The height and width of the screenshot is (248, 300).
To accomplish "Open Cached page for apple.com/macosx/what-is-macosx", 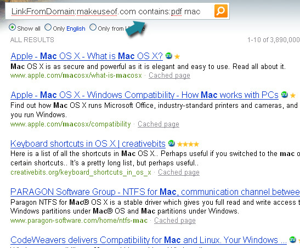I will click(x=169, y=76).
